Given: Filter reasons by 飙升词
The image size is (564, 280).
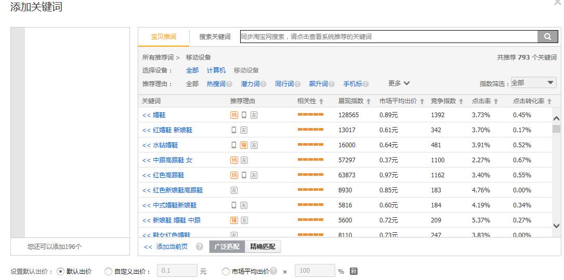Looking at the screenshot, I should pyautogui.click(x=318, y=84).
